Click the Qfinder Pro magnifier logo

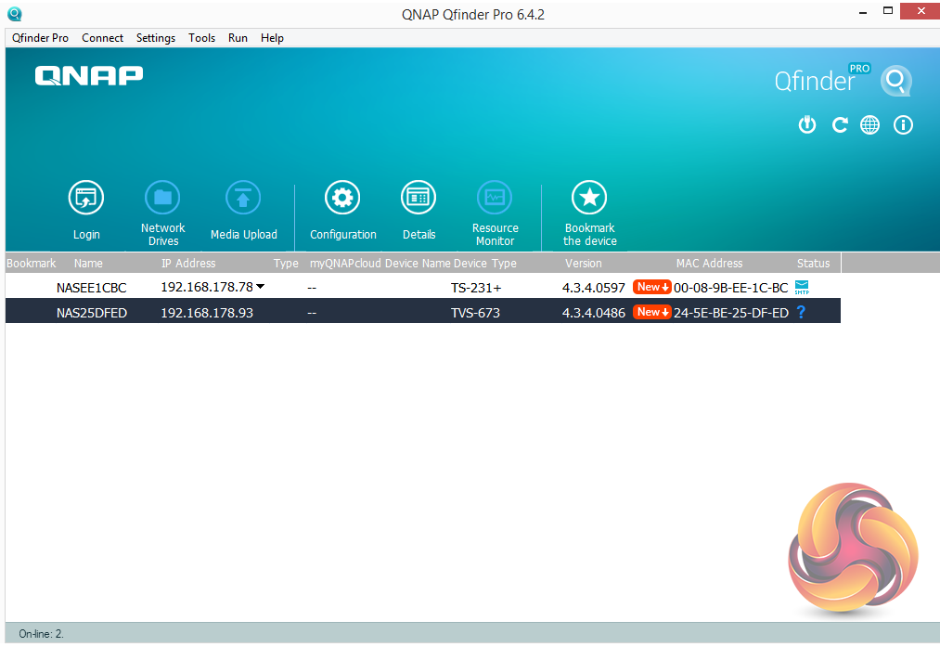click(x=896, y=81)
